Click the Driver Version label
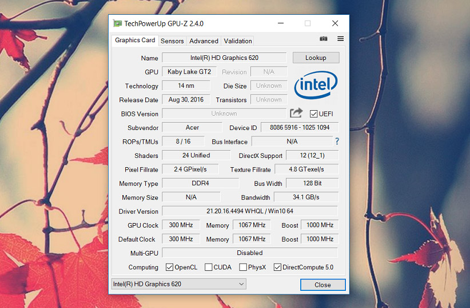This screenshot has height=308, width=470. (138, 212)
